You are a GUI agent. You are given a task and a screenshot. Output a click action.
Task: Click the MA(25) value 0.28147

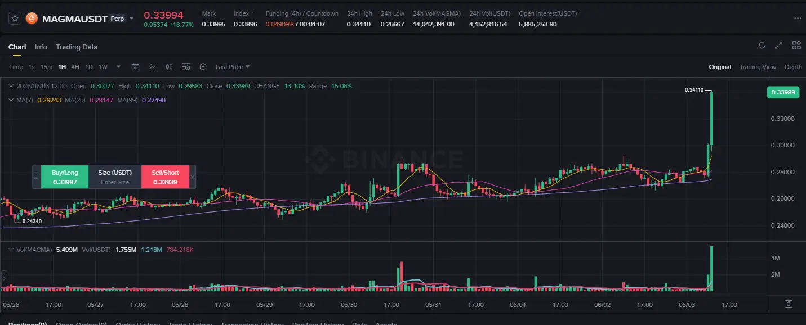[101, 100]
